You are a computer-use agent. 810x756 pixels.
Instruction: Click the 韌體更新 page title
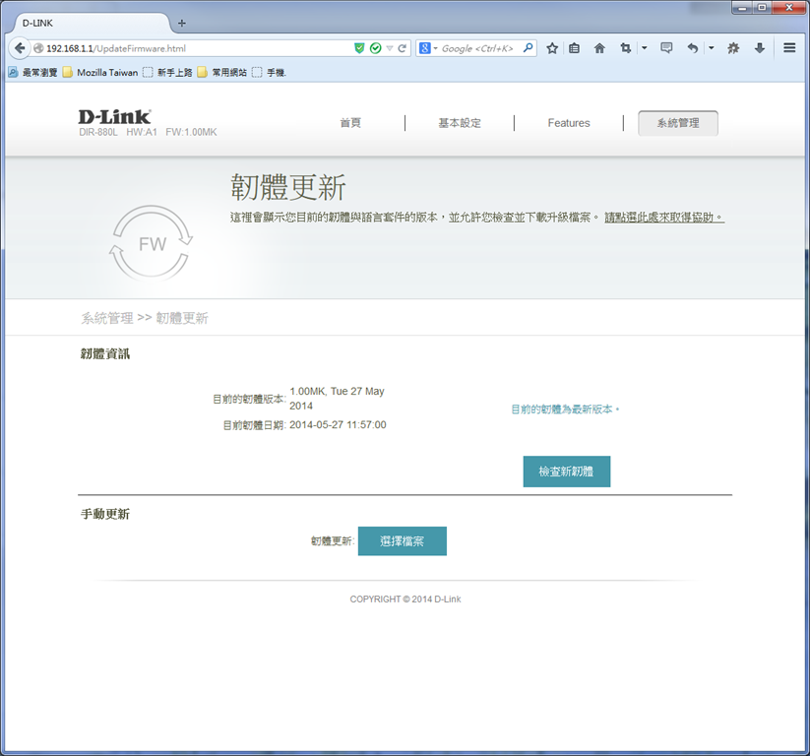[287, 187]
